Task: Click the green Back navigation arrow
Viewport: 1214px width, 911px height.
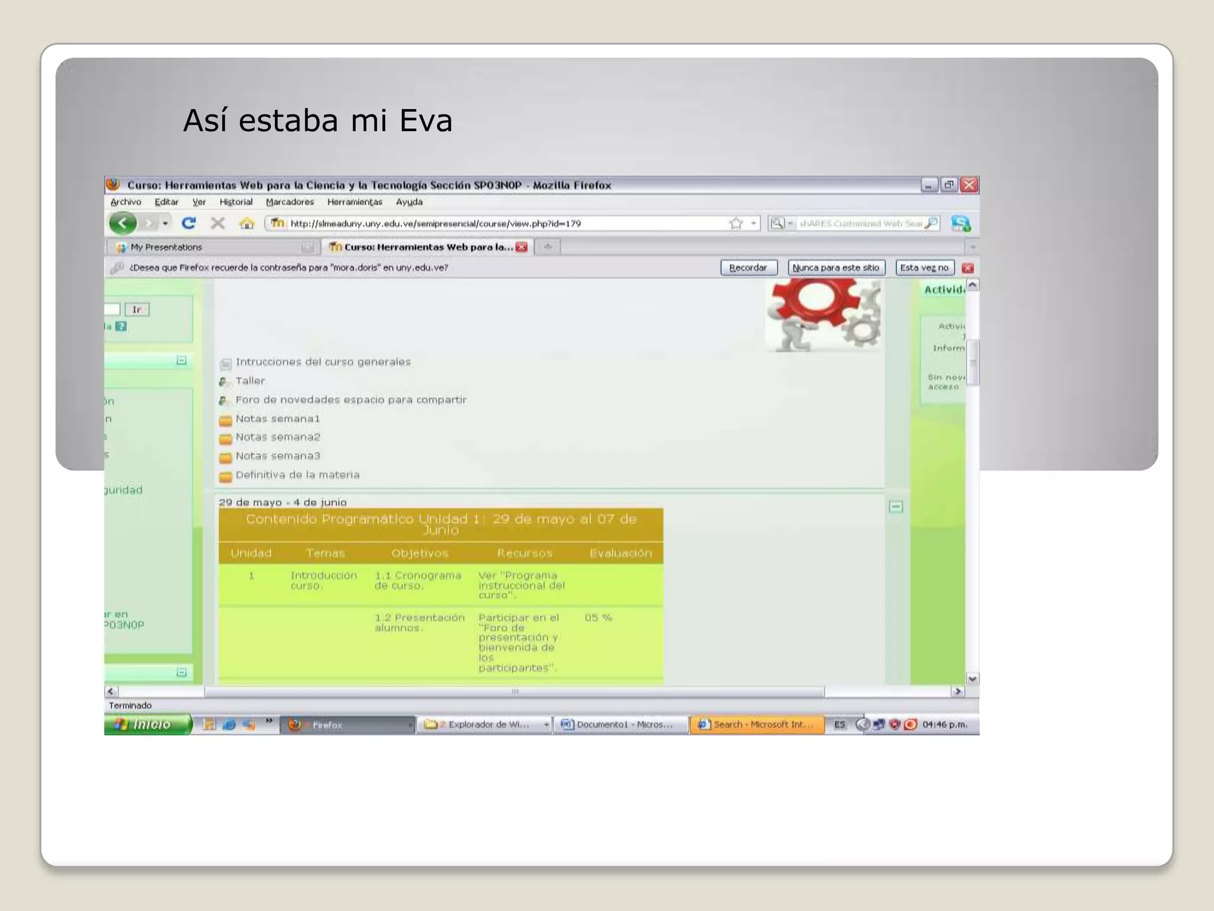Action: pos(123,223)
